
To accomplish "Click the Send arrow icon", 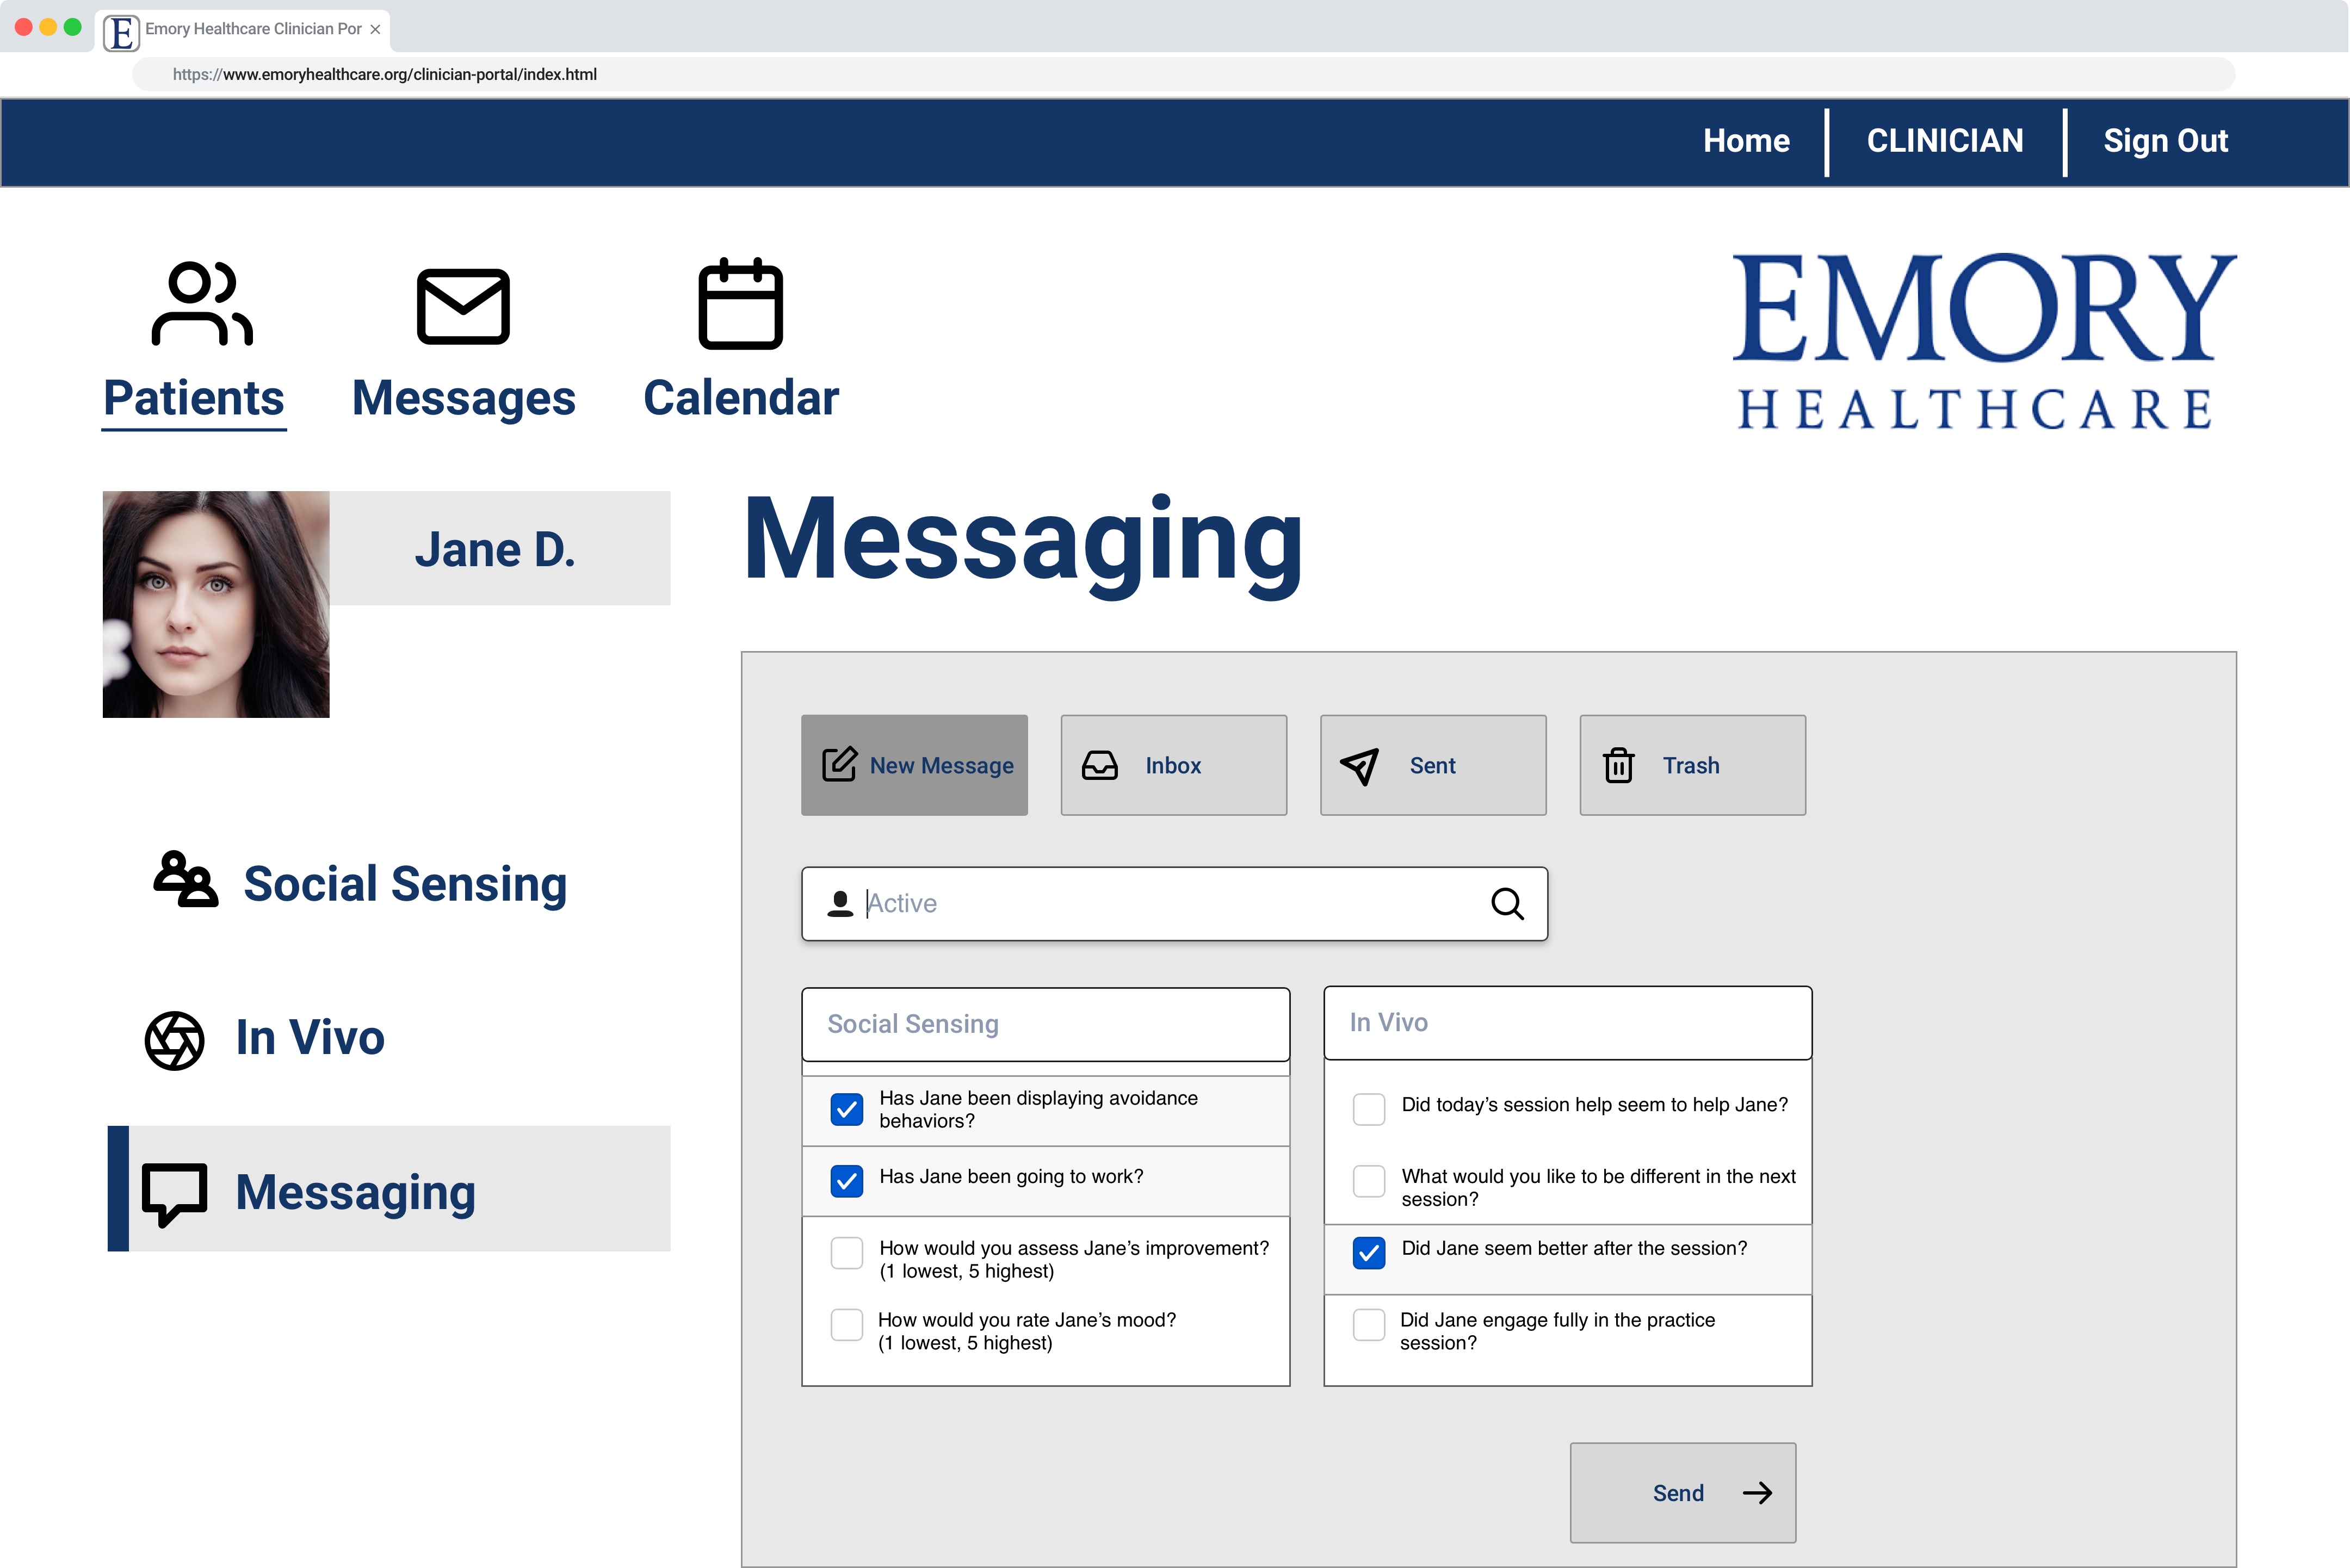I will (x=1757, y=1493).
